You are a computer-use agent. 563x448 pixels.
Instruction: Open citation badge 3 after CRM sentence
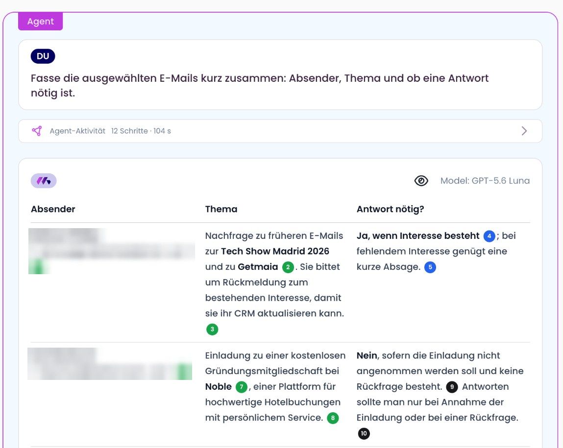[x=212, y=330]
